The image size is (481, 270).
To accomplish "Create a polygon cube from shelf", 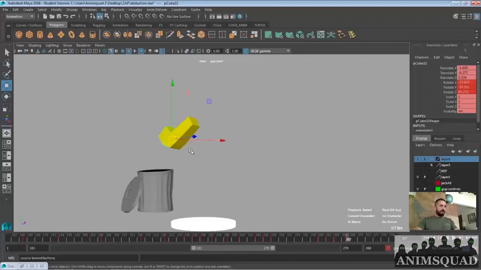I will pos(29,35).
